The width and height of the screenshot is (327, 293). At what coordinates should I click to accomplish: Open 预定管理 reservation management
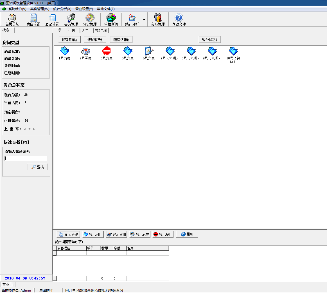(90, 20)
